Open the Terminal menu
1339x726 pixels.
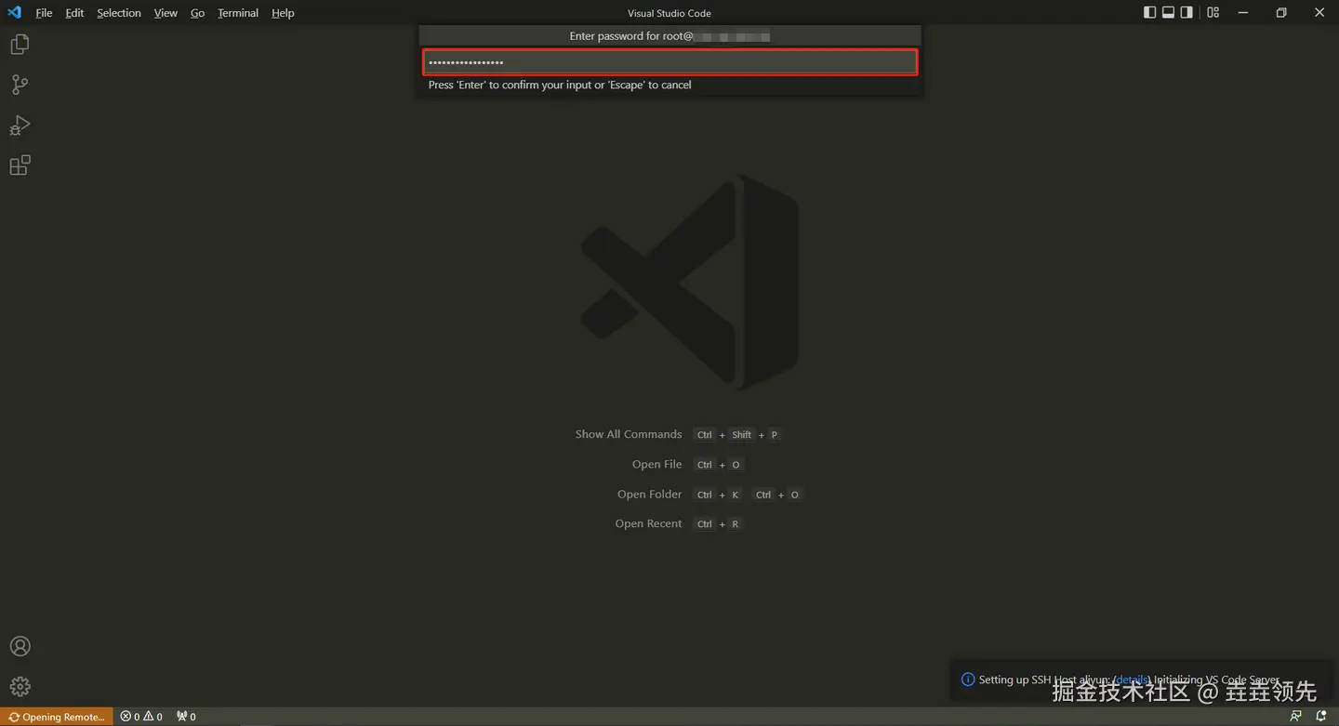(238, 13)
